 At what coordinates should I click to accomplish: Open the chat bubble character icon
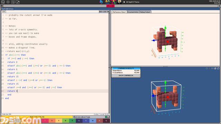[x=119, y=2]
